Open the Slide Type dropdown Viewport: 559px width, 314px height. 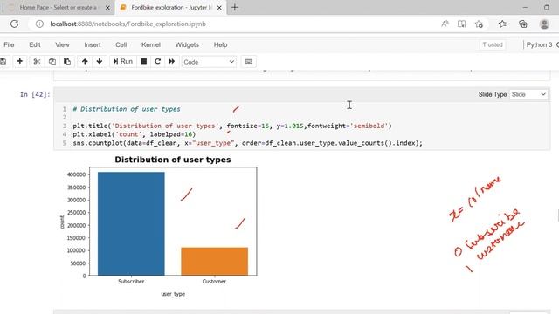click(528, 94)
